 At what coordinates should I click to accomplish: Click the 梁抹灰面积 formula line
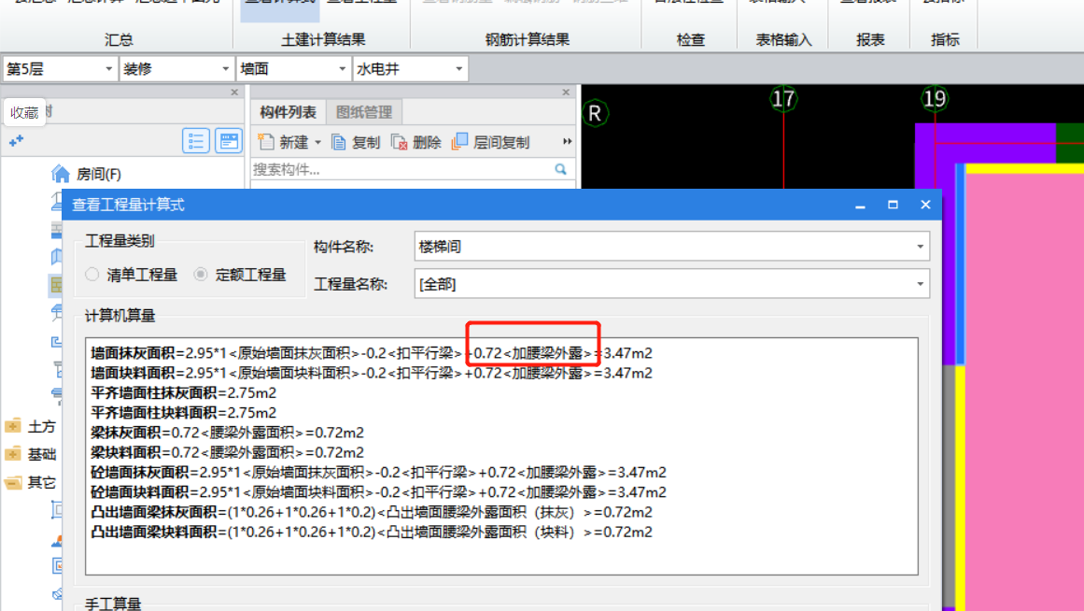[228, 433]
